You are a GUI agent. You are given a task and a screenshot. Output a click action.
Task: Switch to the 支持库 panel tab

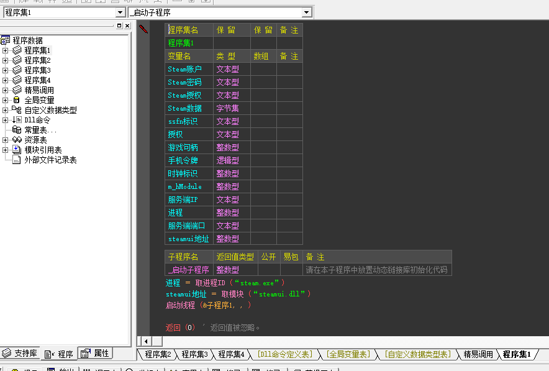click(20, 354)
